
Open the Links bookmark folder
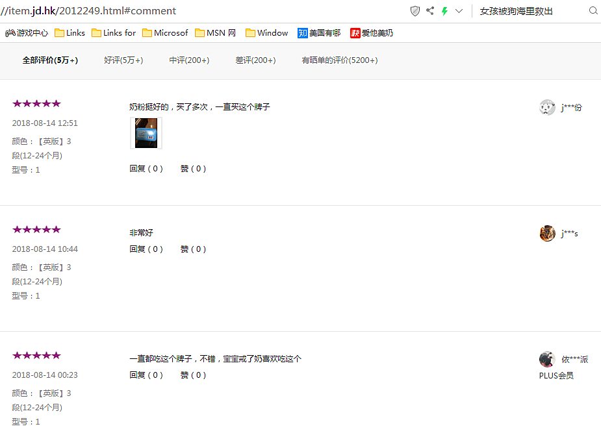click(x=70, y=33)
